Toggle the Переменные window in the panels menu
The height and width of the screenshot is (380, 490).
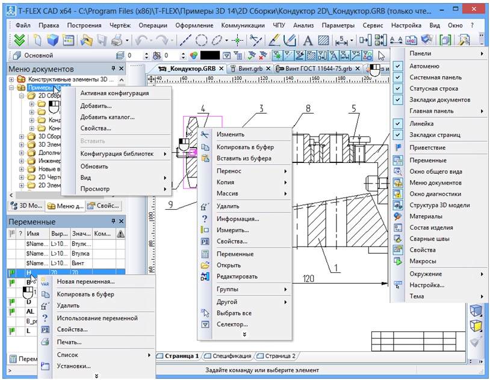click(438, 160)
